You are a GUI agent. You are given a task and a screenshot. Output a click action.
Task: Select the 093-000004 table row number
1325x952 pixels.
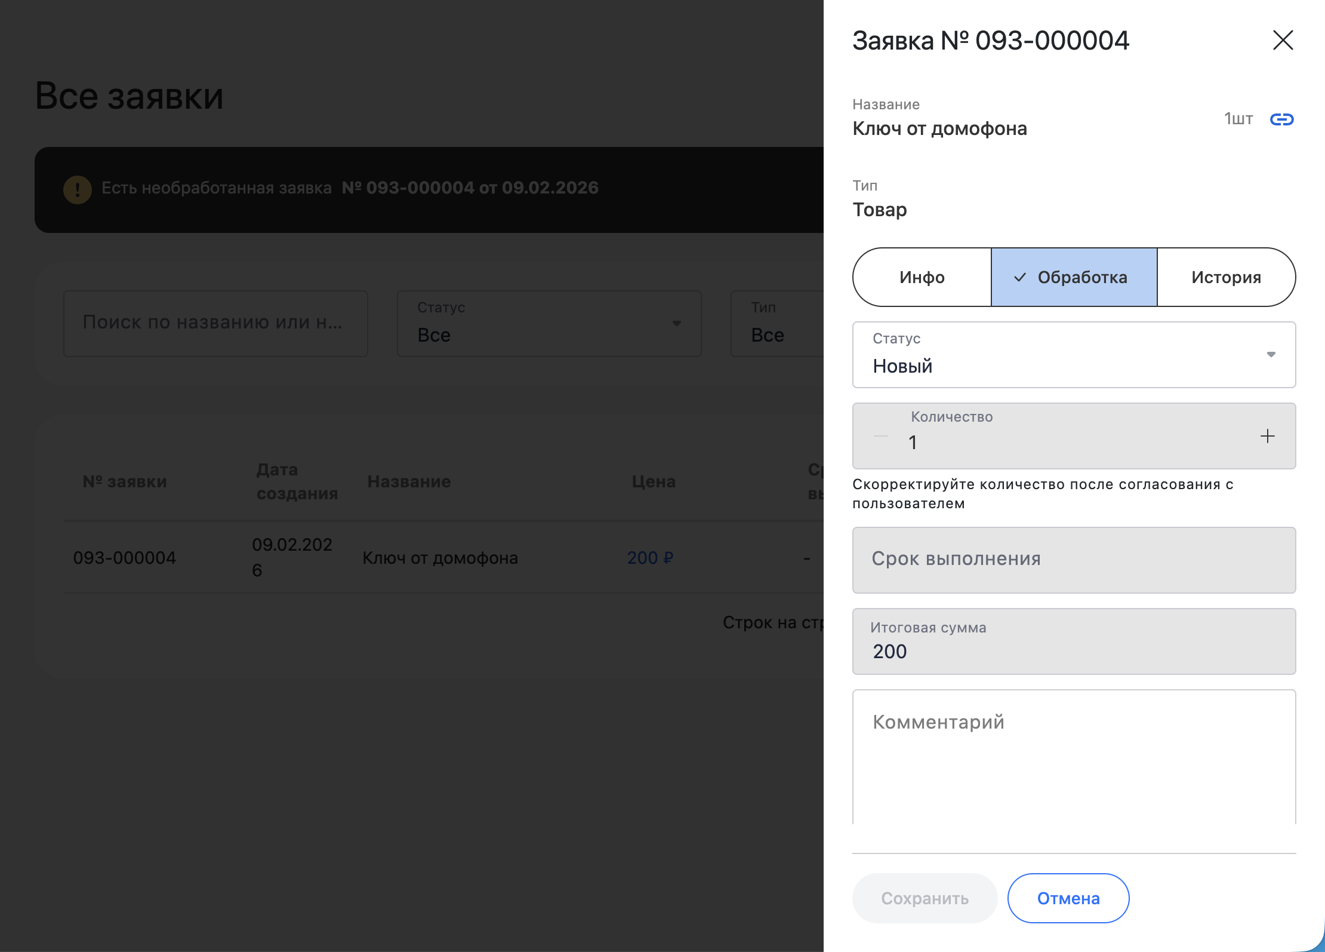pyautogui.click(x=124, y=558)
